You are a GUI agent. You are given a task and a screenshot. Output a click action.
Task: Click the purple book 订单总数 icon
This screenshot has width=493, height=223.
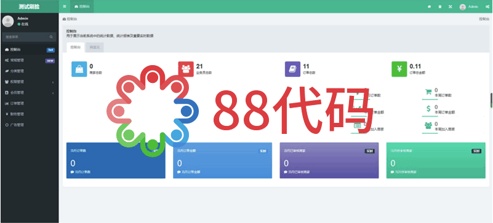(293, 69)
